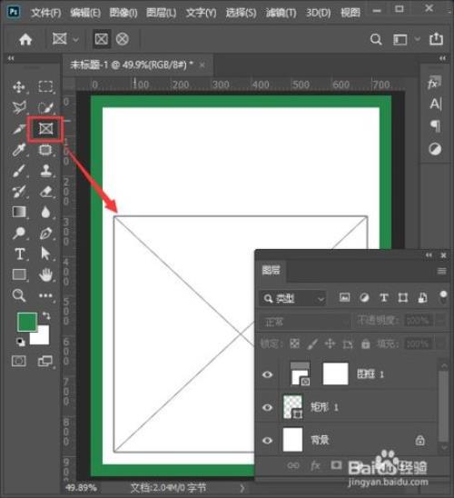Open the 图像(I) menu
This screenshot has width=454, height=498.
coord(123,13)
